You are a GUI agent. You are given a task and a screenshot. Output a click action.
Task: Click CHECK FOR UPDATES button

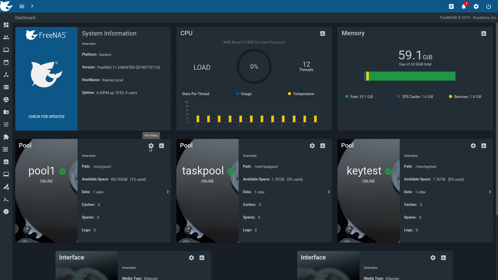[x=46, y=117]
